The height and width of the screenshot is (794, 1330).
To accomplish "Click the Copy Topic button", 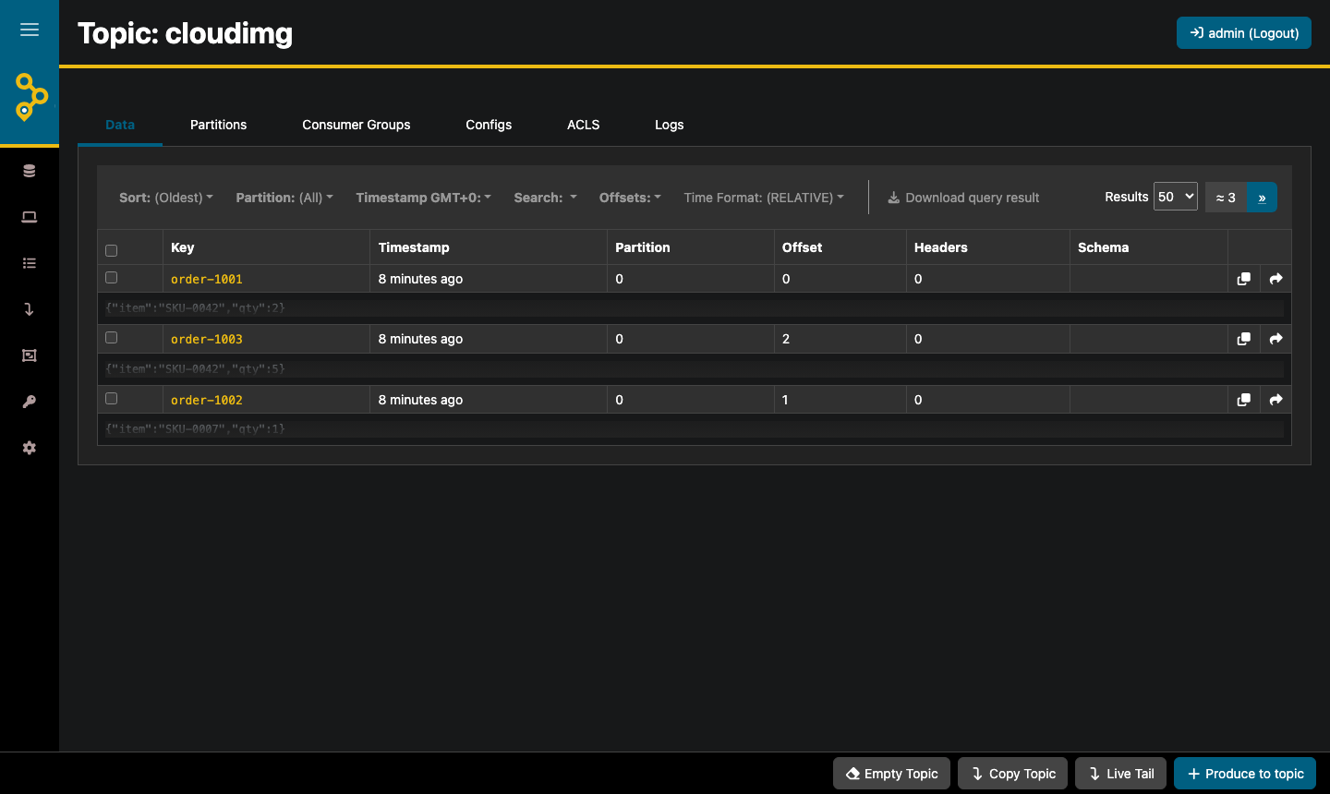I will [x=1013, y=774].
